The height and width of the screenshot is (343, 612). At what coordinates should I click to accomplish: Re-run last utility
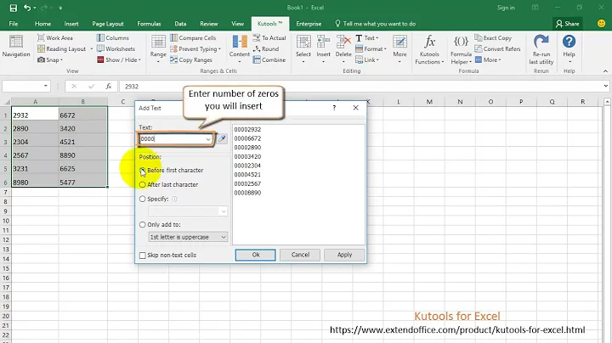tap(541, 49)
